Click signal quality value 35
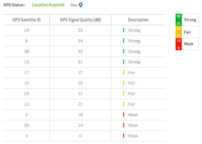The height and width of the screenshot is (144, 202). [x=80, y=30]
